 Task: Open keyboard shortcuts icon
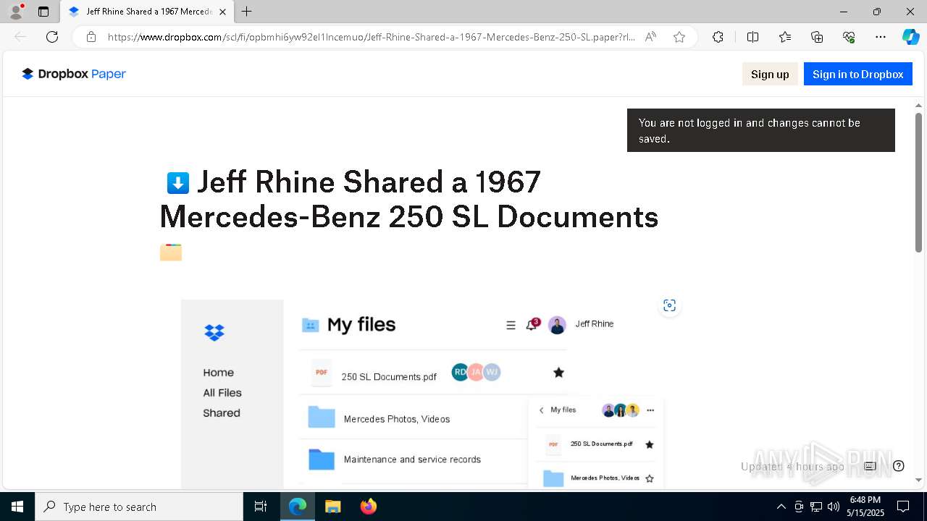coord(870,466)
